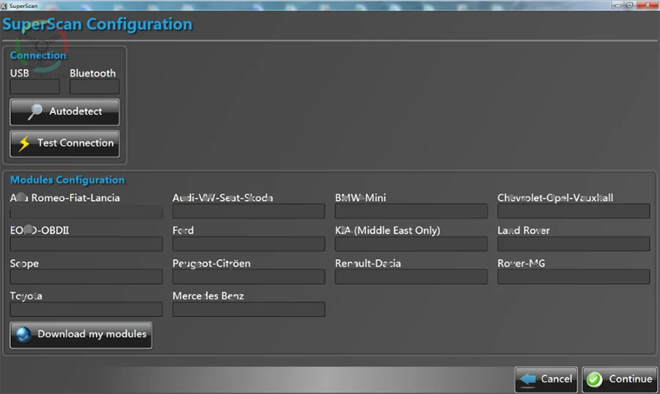Click the Test Connection button text

point(76,143)
